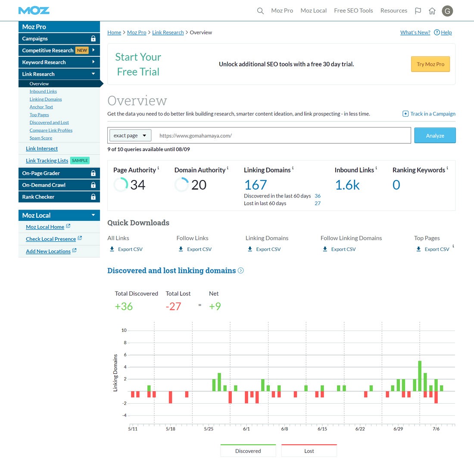Click the Top Pages export info icon
The image size is (474, 461).
click(453, 246)
